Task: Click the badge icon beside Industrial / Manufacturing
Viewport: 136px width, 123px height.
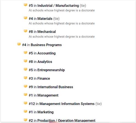Action: click(25, 5)
